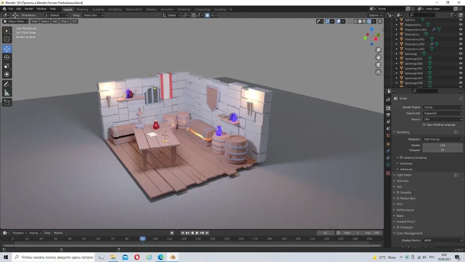This screenshot has width=465, height=262.
Task: Select the Rotate tool
Action: pos(7,57)
